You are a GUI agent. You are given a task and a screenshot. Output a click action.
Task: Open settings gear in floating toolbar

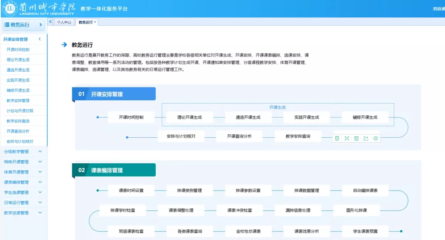click(x=375, y=139)
